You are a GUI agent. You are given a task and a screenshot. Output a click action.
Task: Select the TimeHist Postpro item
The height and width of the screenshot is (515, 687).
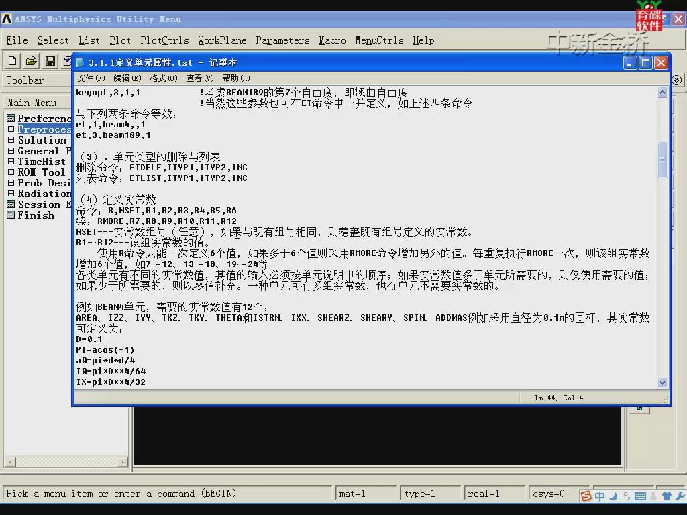pyautogui.click(x=42, y=162)
